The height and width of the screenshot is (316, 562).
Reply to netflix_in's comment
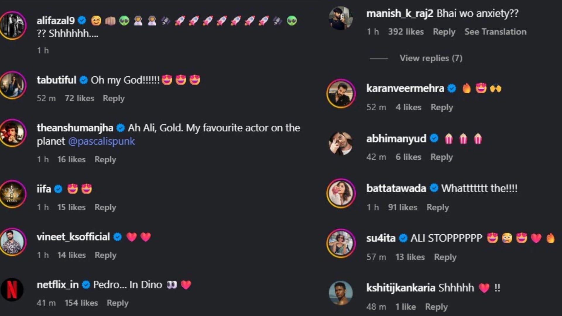click(x=117, y=303)
